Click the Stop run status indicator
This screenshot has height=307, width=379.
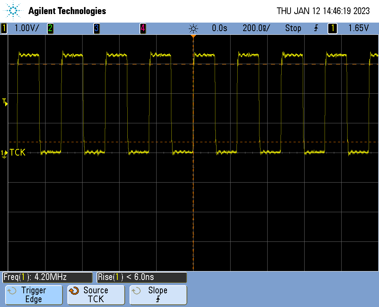click(293, 28)
